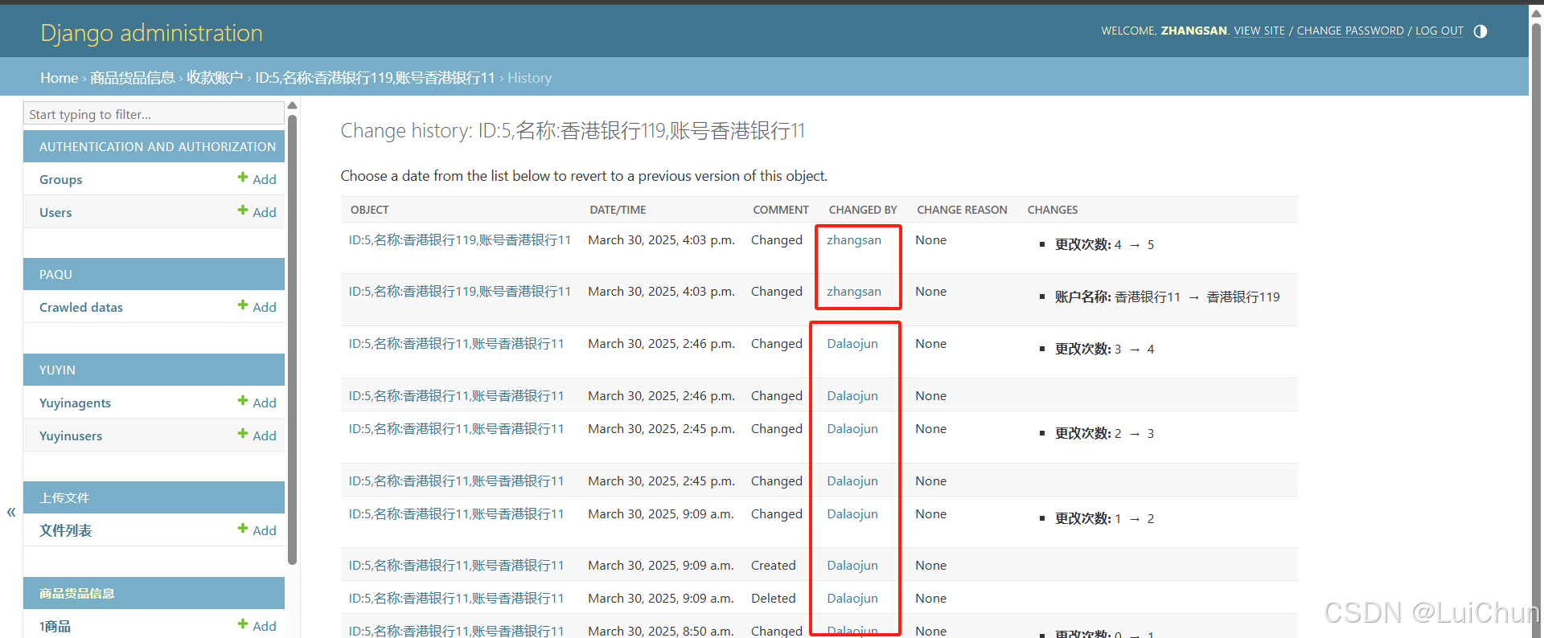Open the YUYIN section header
Viewport: 1544px width, 638px height.
[x=57, y=370]
